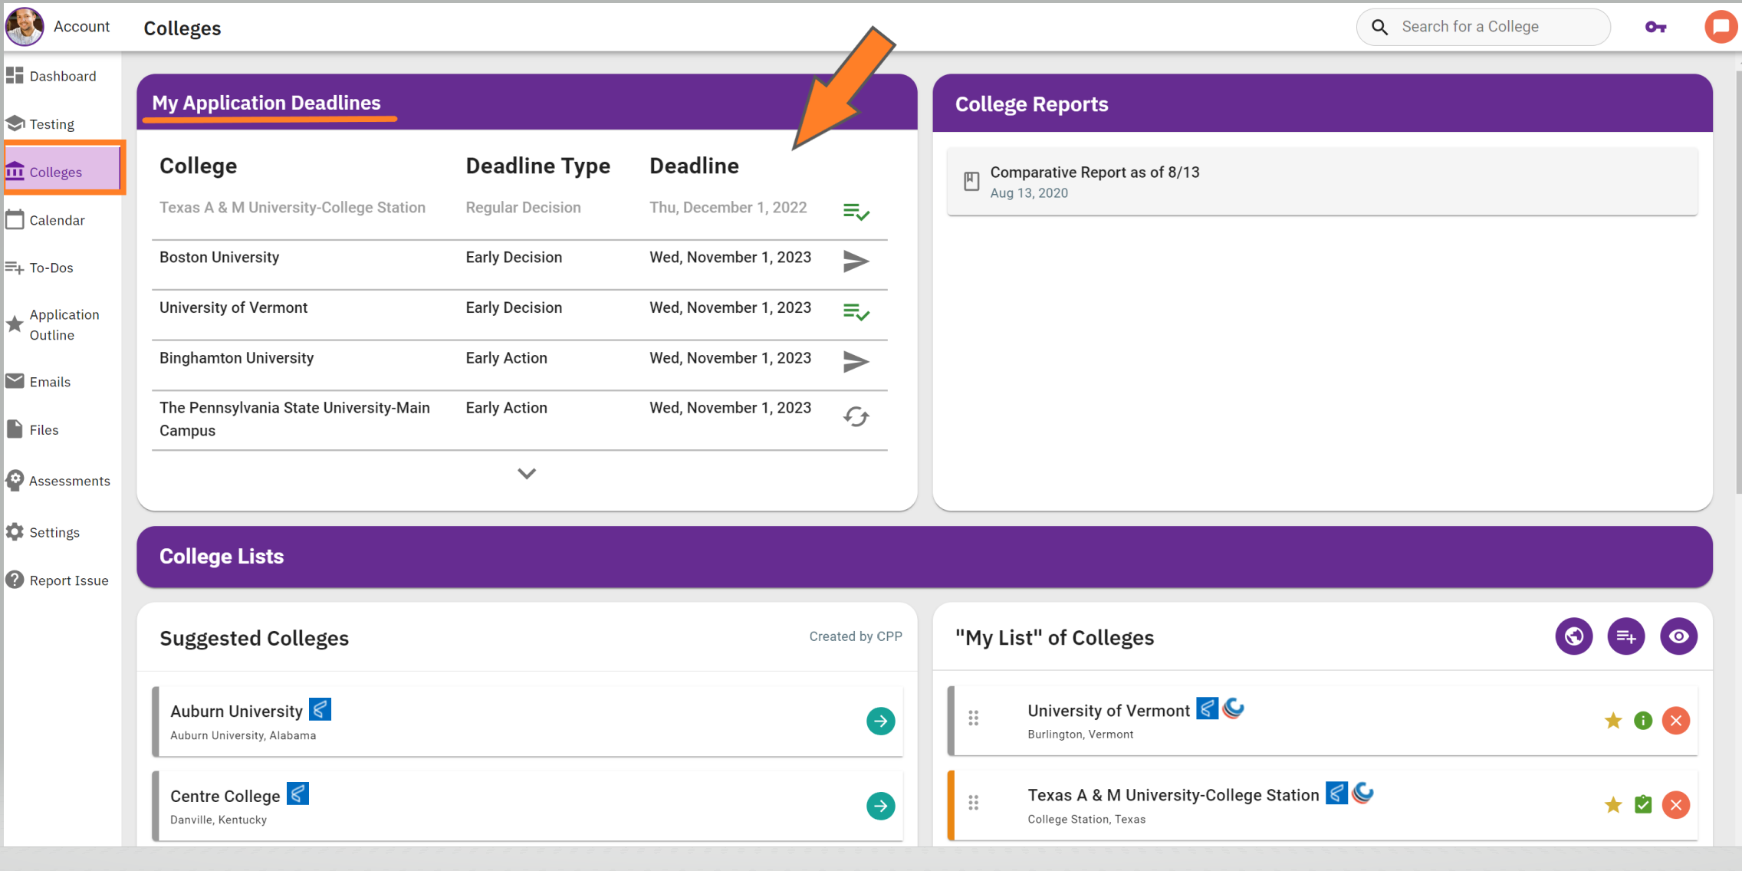Click the green checklist icon for Texas A & M
Screen dimensions: 1742x871
point(1643,804)
